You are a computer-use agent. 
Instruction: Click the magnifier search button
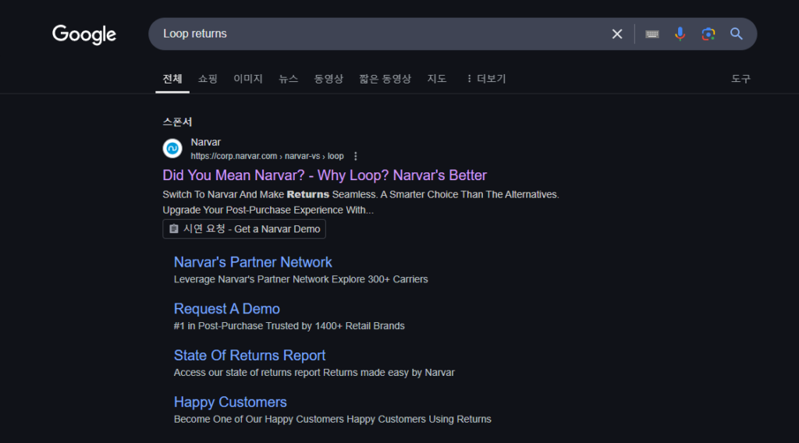737,34
